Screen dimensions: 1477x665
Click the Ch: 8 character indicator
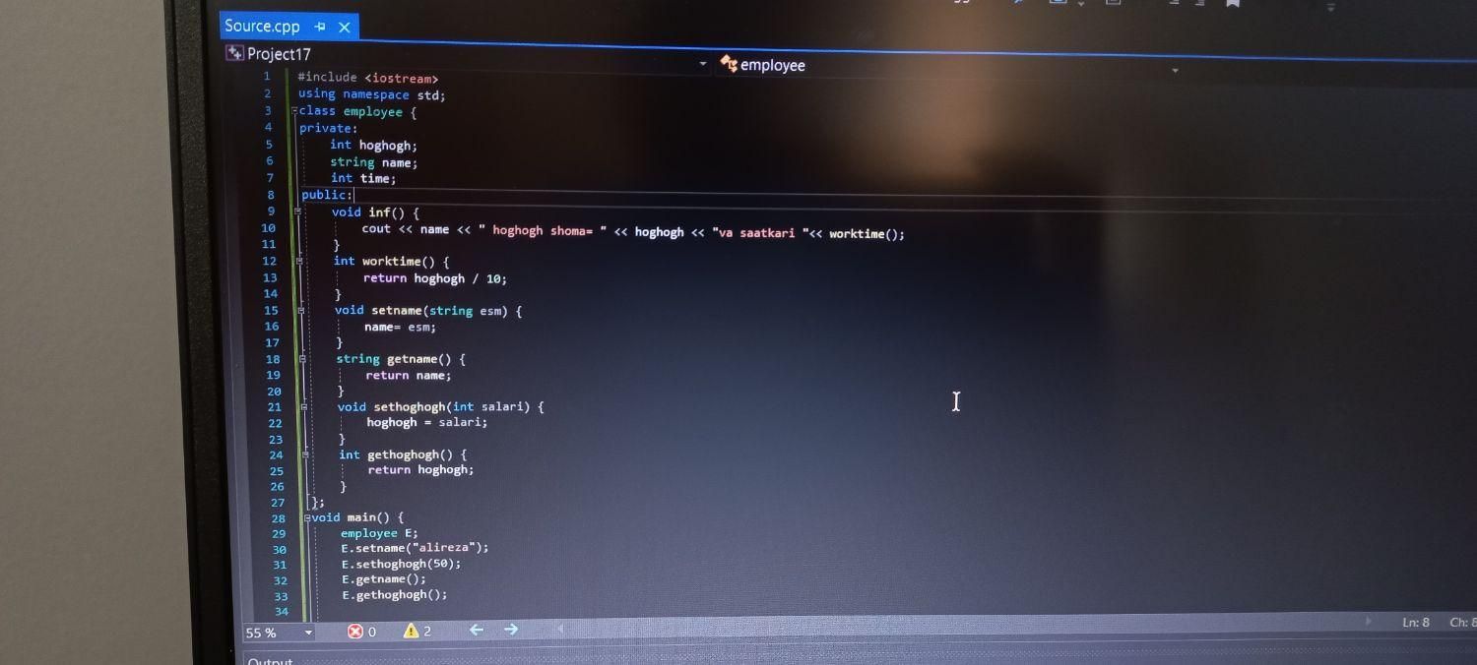pyautogui.click(x=1462, y=622)
